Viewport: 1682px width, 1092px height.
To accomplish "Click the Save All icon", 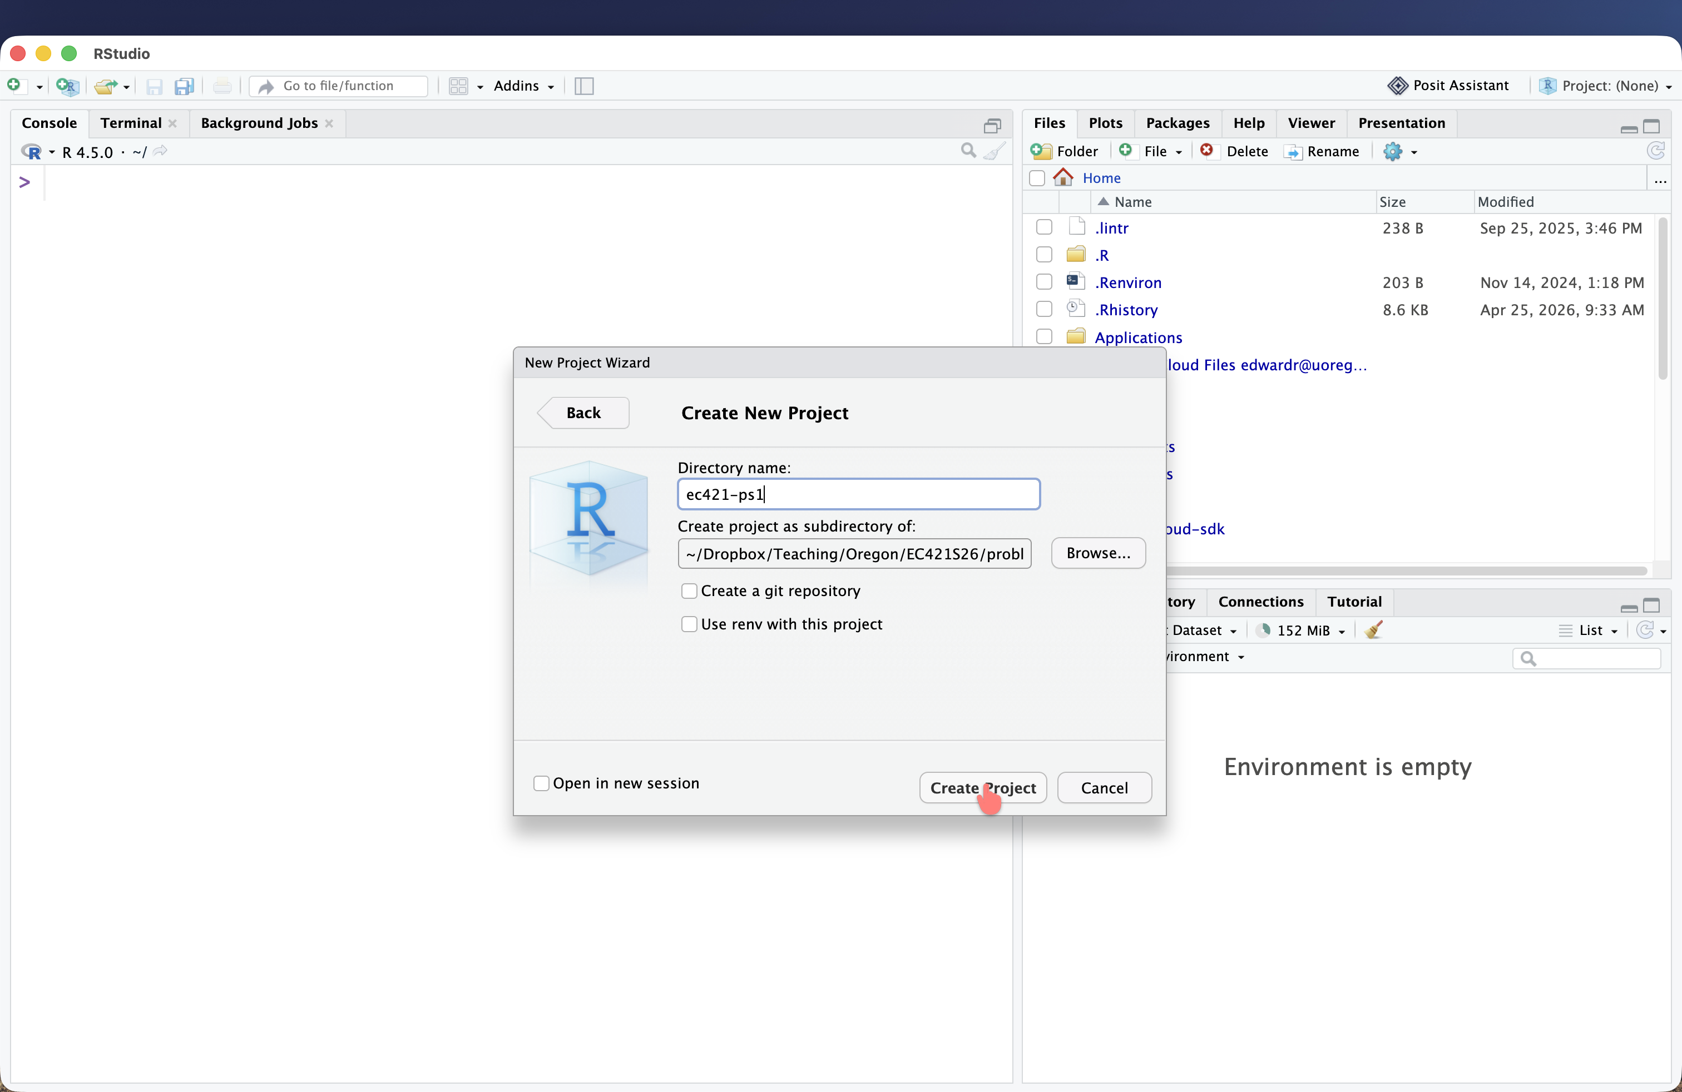I will [185, 86].
